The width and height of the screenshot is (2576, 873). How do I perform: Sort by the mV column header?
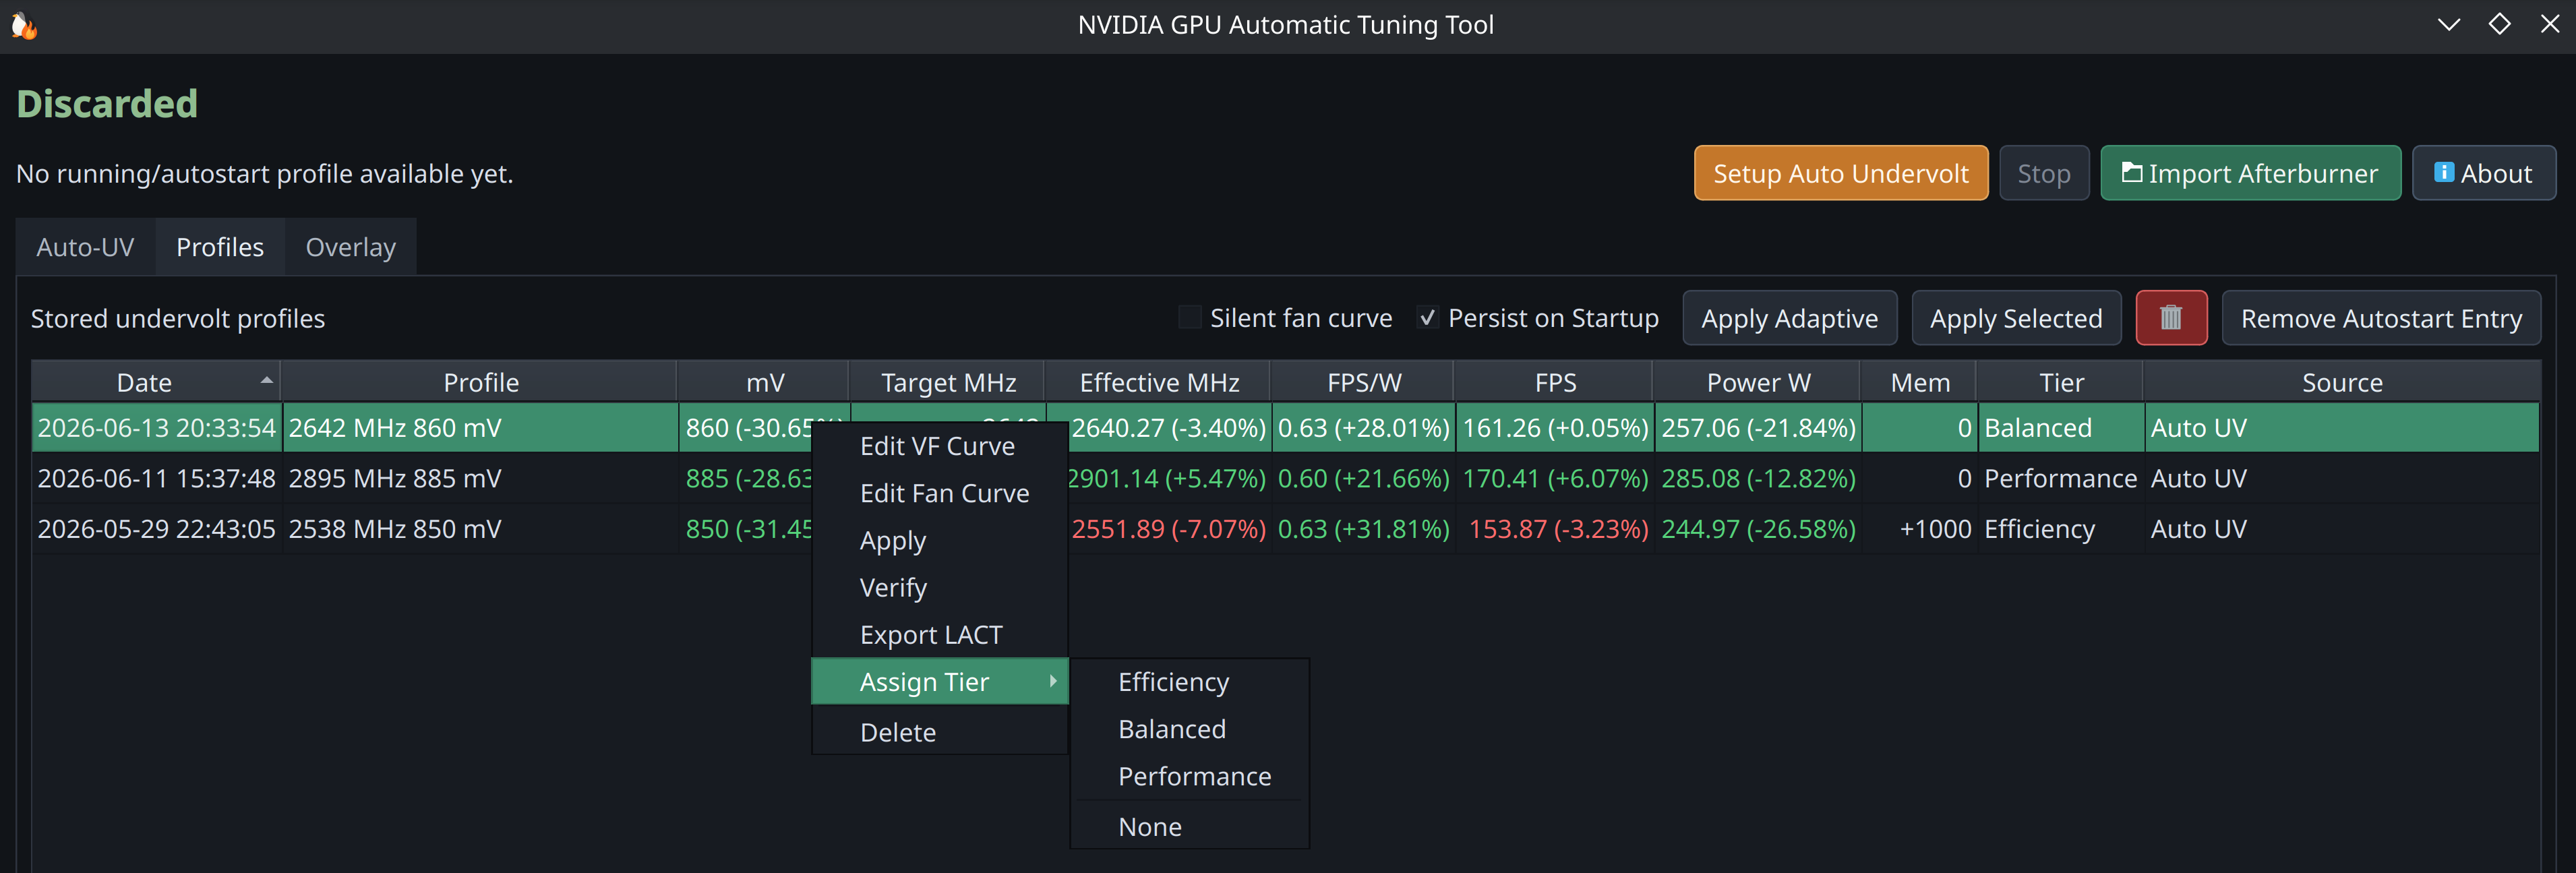click(x=764, y=382)
